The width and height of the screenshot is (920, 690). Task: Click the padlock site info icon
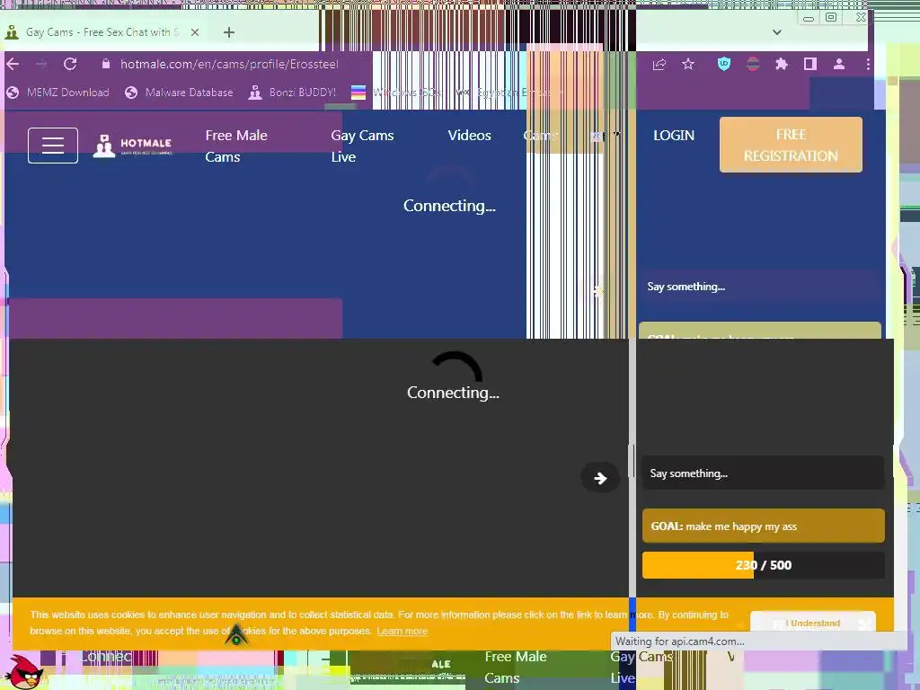106,64
